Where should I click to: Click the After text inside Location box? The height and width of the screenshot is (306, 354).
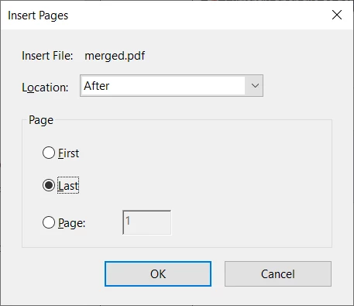(x=96, y=86)
